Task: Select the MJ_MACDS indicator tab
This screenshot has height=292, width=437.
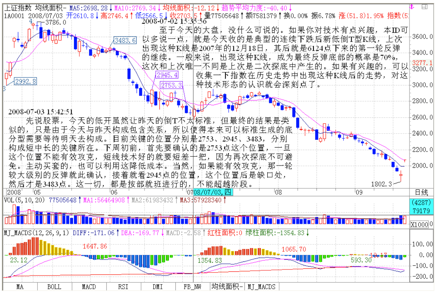Action: click(262, 287)
